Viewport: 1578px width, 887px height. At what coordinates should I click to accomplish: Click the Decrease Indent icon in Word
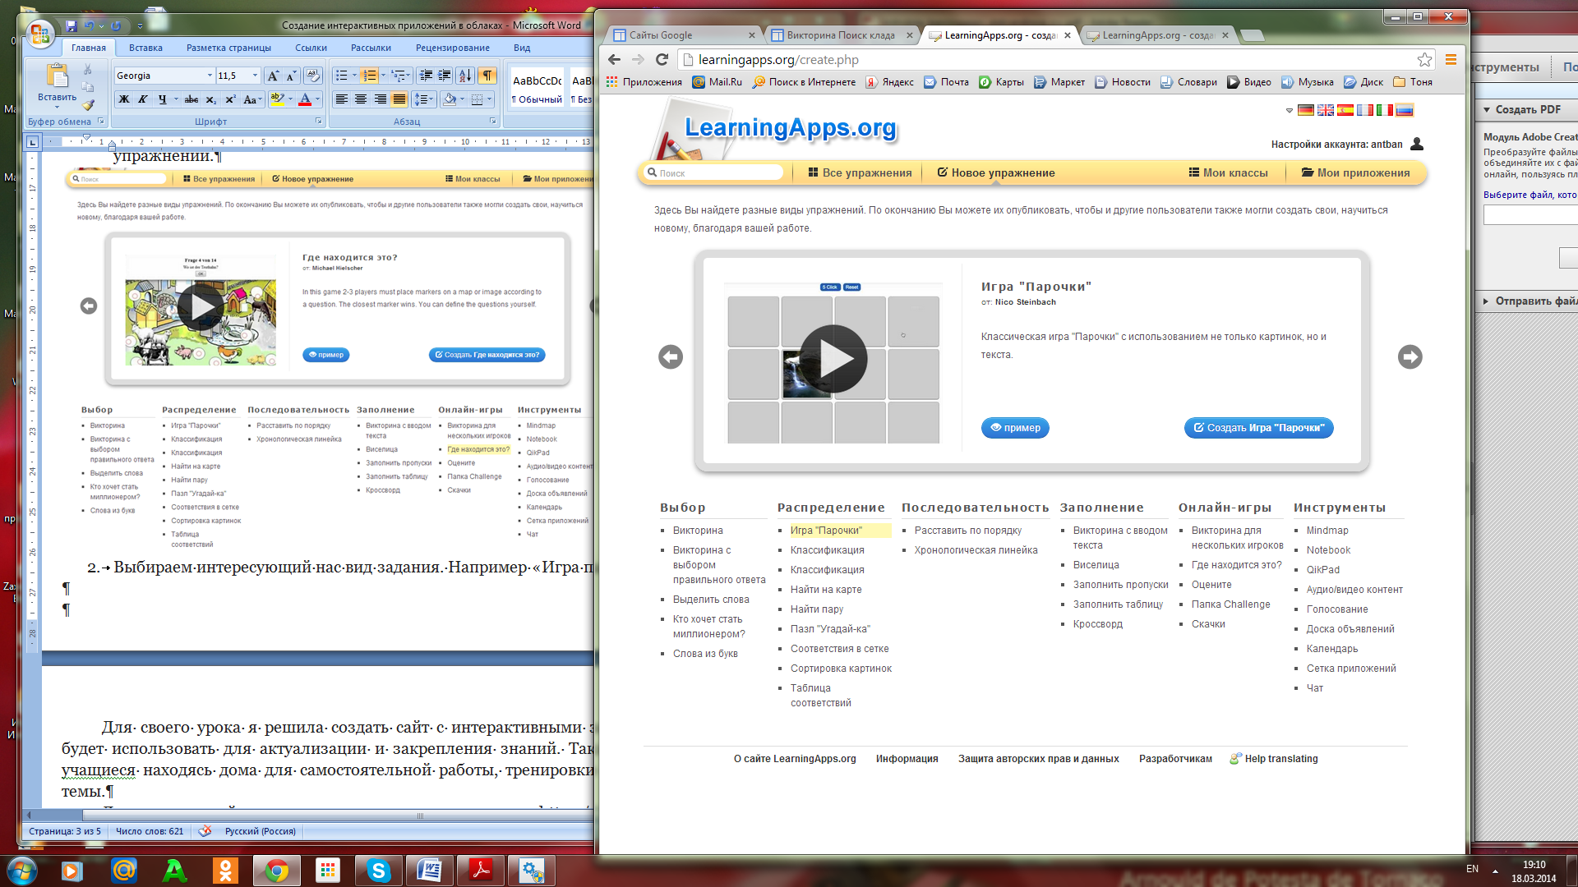pyautogui.click(x=426, y=76)
